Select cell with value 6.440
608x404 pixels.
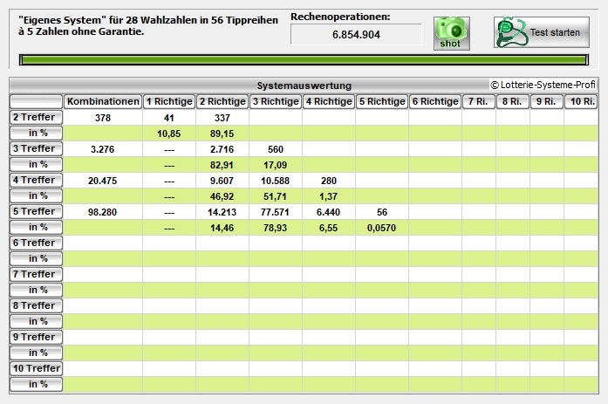[x=329, y=212]
